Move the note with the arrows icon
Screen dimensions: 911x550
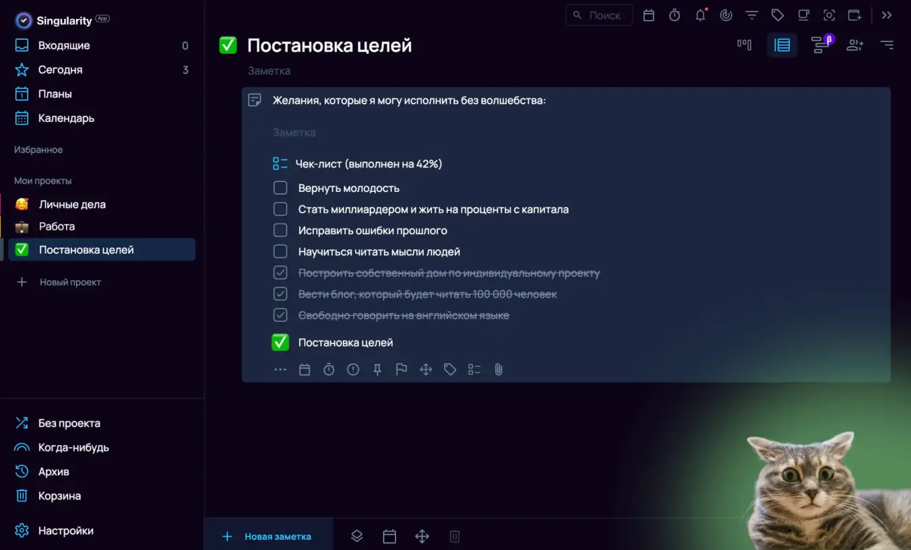pos(426,370)
